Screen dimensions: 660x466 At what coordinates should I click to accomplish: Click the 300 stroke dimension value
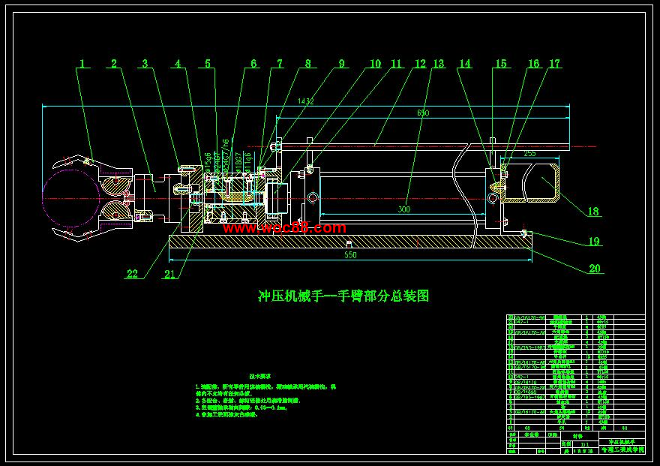(x=404, y=209)
